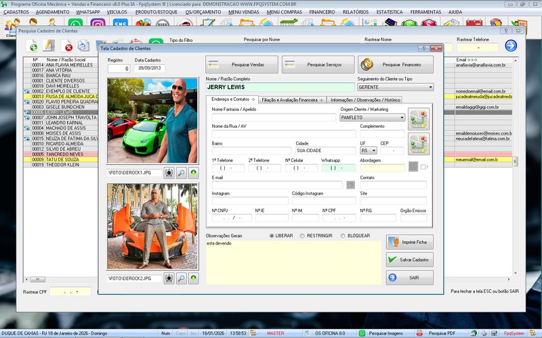This screenshot has width=542, height=338.
Task: Click the gray color swatch beside Abordagem
Action: [413, 167]
